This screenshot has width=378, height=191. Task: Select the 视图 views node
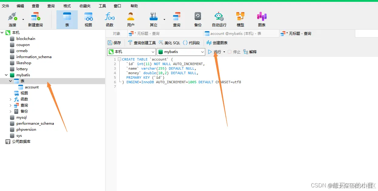24,93
